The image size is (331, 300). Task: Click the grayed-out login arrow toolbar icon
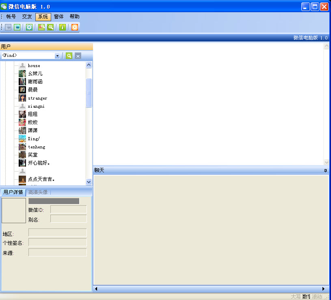coord(8,27)
